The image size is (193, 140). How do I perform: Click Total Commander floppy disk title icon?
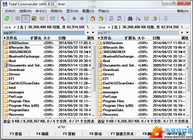click(x=5, y=4)
